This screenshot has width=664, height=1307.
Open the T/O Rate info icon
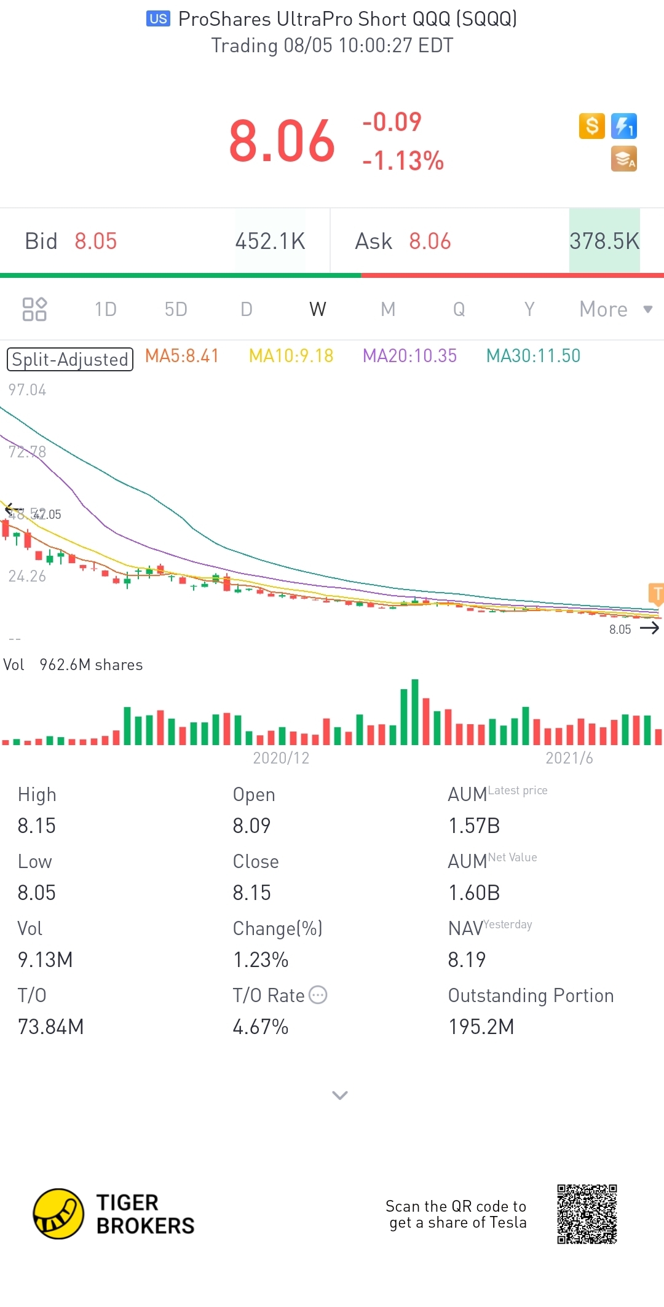[x=318, y=995]
